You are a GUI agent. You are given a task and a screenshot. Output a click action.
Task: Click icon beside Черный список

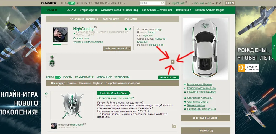point(185,106)
